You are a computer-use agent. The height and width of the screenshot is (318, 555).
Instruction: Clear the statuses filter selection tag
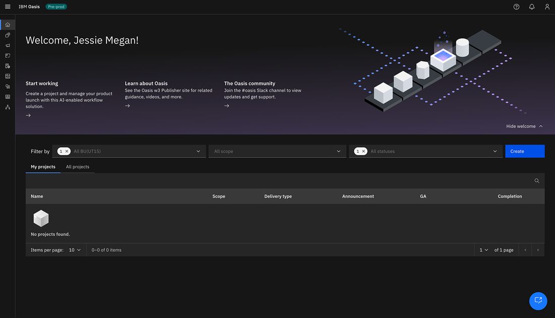pos(363,151)
